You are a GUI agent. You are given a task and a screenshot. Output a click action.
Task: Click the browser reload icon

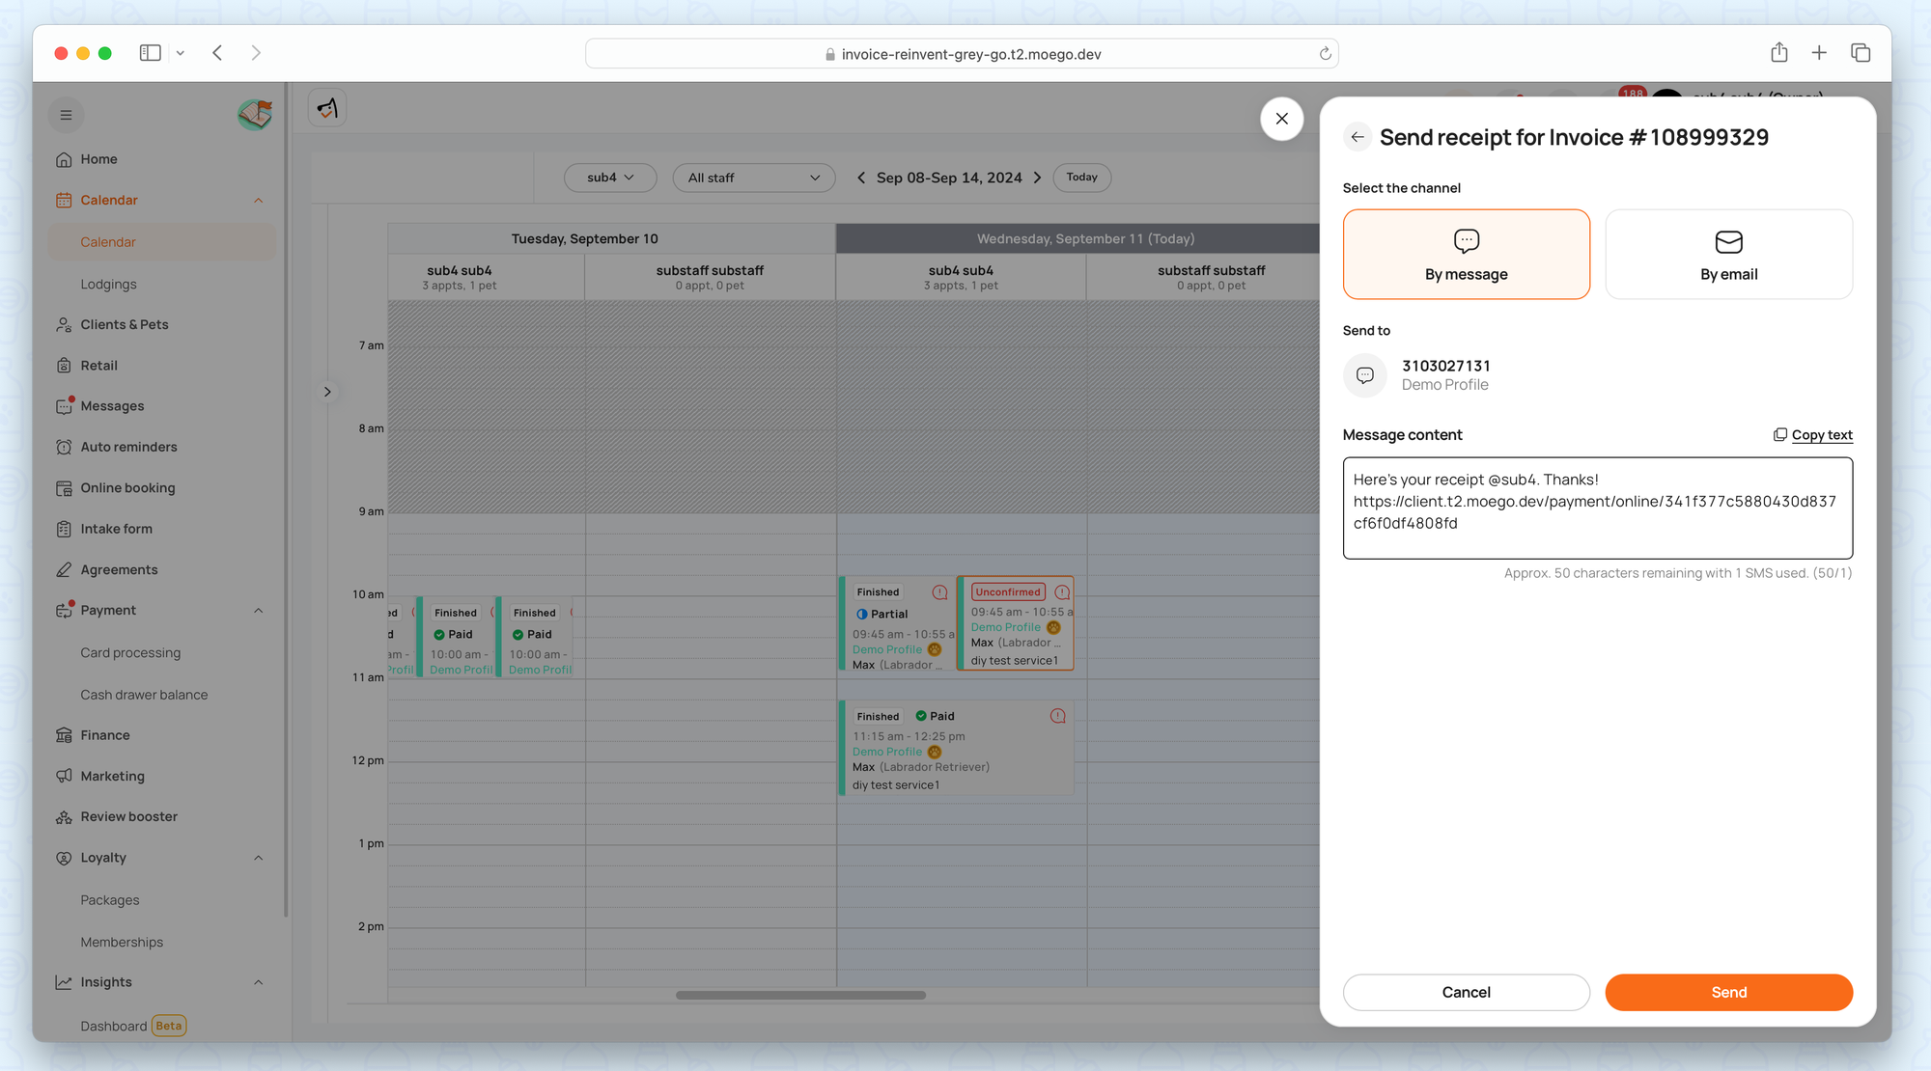click(1325, 54)
